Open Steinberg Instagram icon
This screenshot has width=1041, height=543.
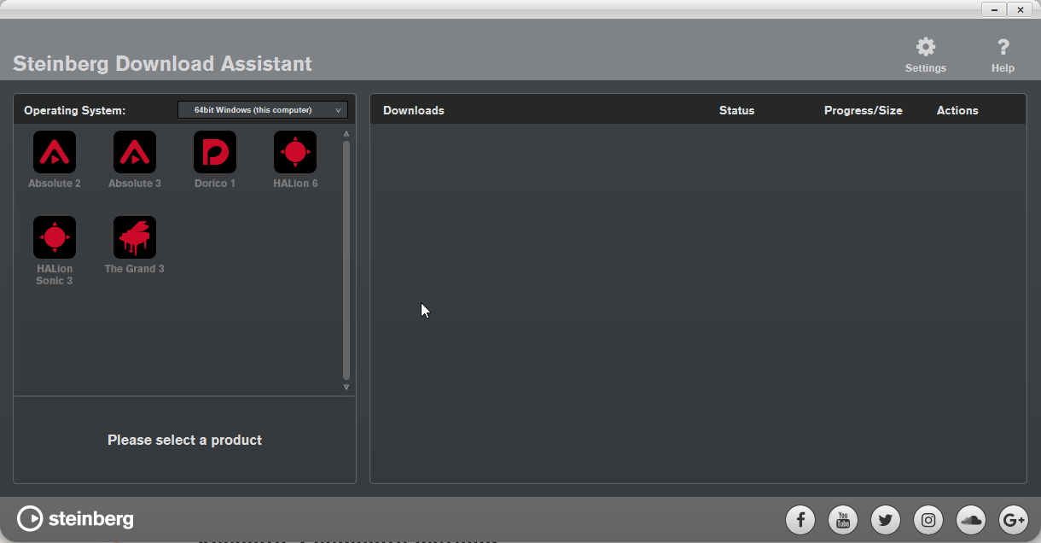coord(928,519)
